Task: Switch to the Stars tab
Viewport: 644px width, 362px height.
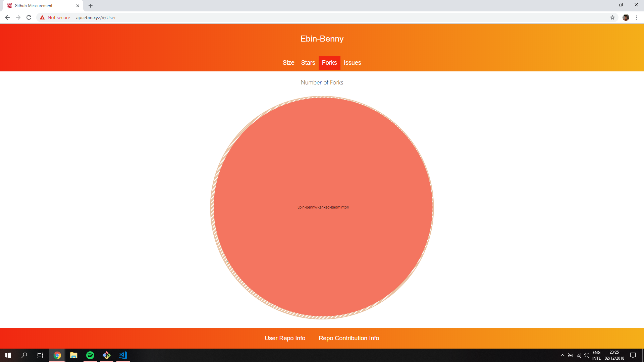Action: (308, 63)
